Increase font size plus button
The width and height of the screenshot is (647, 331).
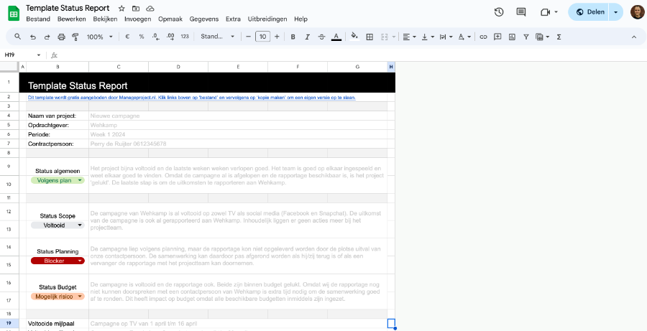coord(277,37)
